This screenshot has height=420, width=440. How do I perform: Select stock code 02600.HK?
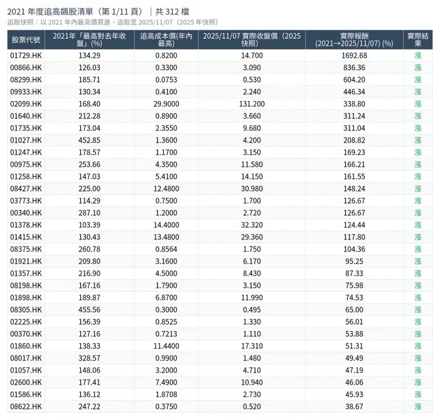click(x=26, y=382)
